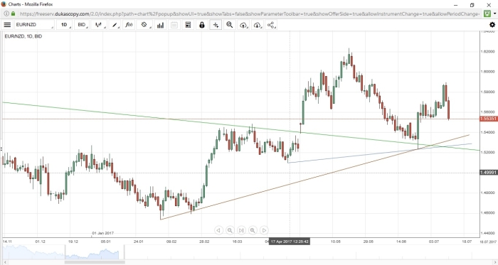This screenshot has height=265, width=498.
Task: Open the EUR/NZD instrument selector dropdown
Action: coord(34,25)
